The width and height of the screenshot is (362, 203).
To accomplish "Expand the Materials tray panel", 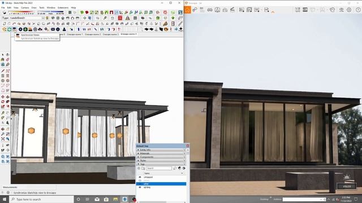I will tap(161, 153).
